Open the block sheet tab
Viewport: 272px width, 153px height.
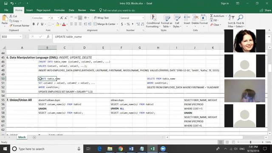click(x=22, y=137)
